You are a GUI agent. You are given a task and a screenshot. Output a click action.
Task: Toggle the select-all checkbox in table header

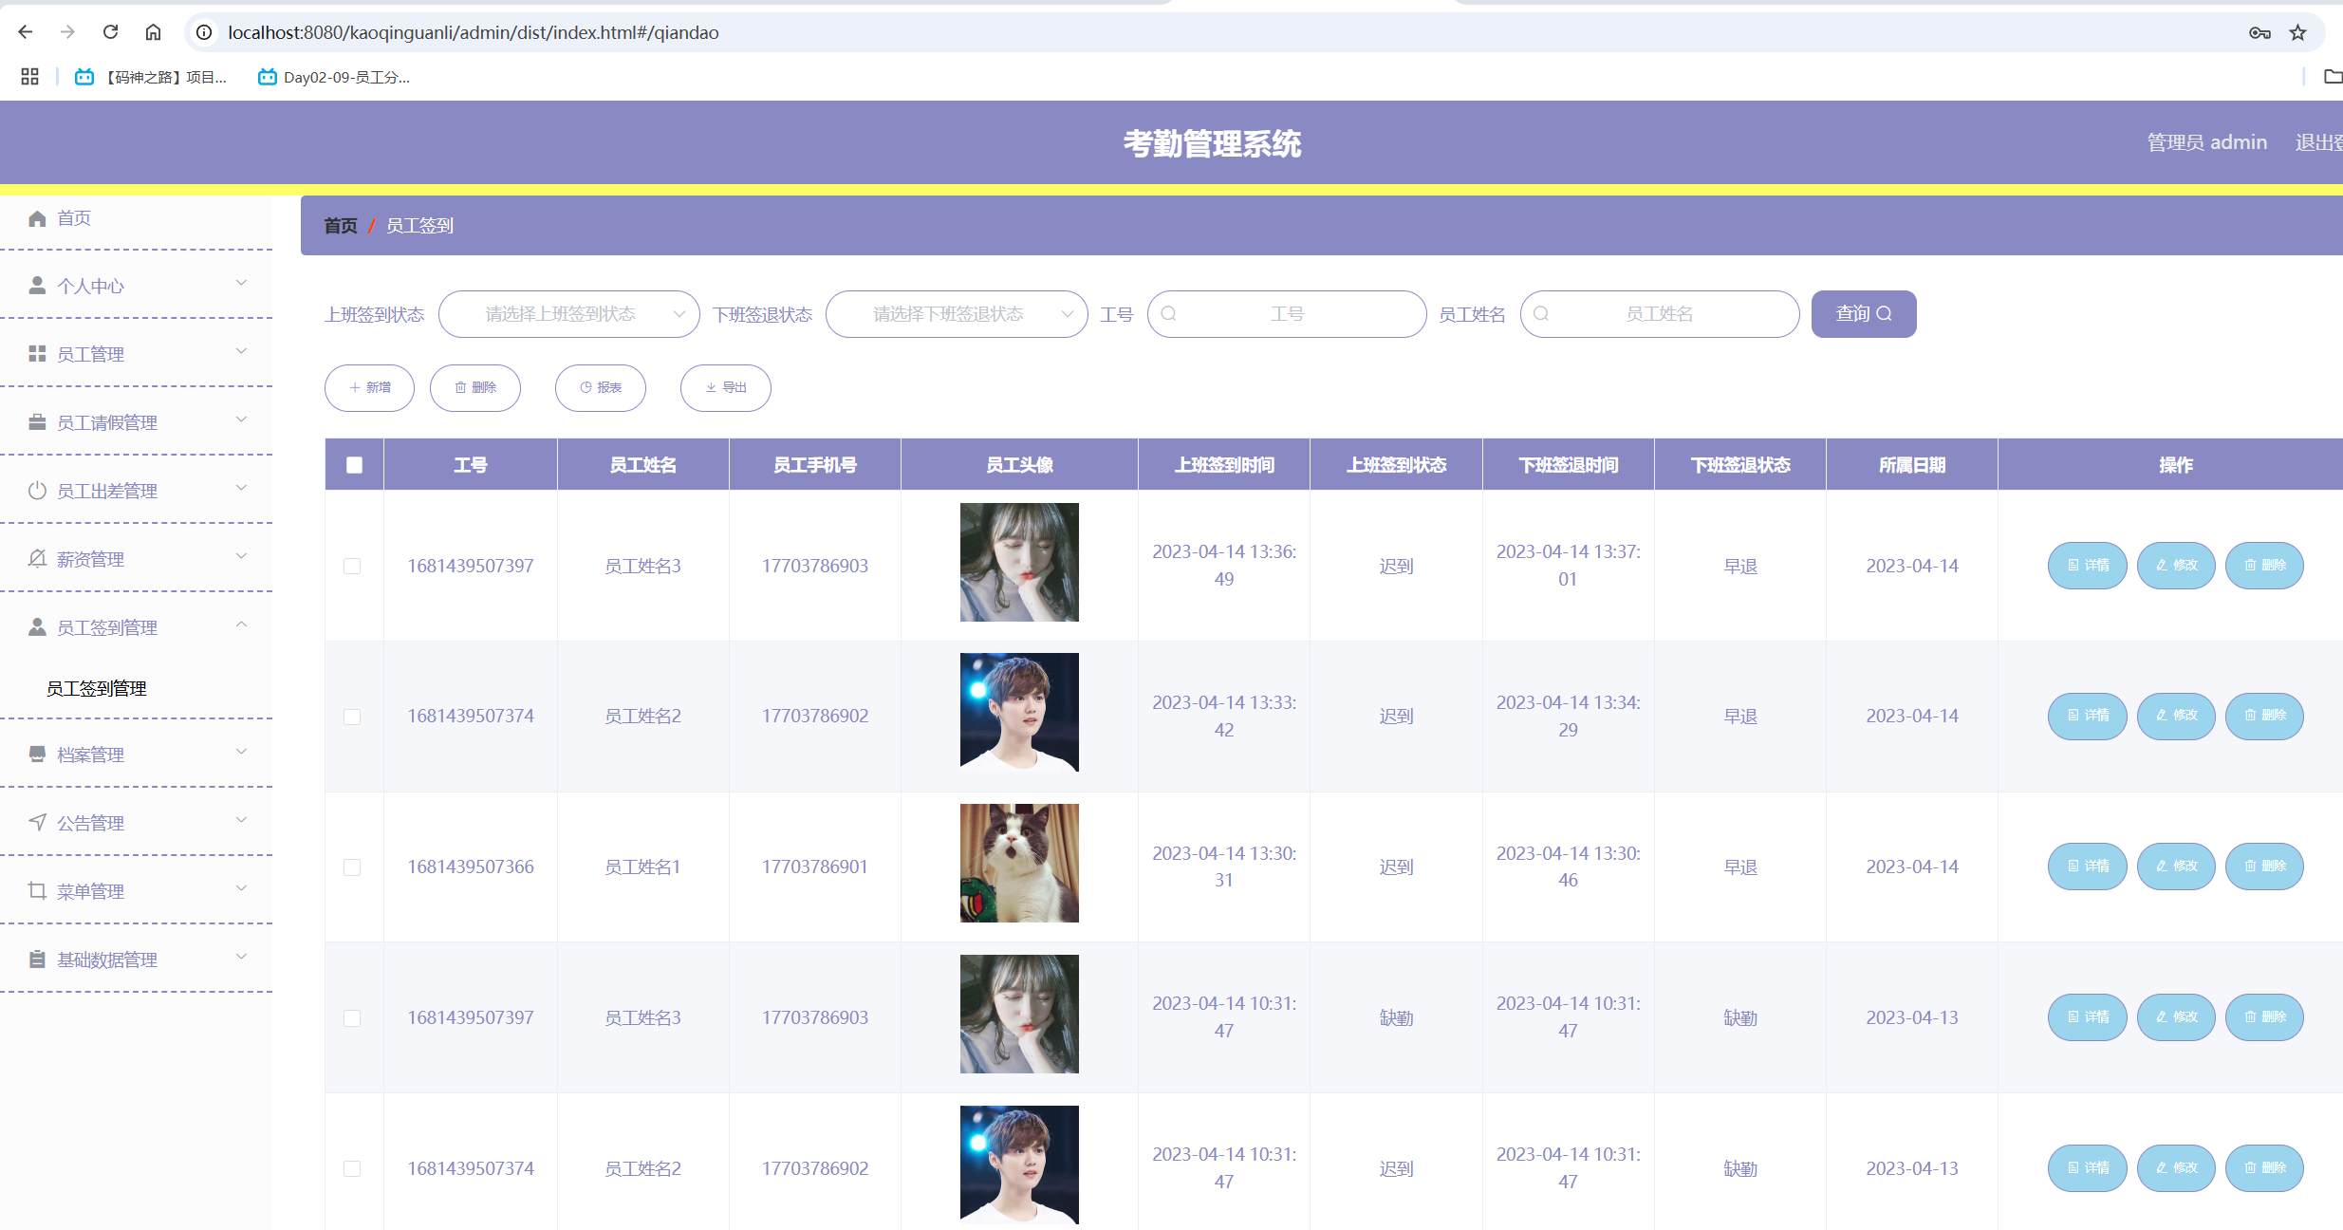coord(354,465)
